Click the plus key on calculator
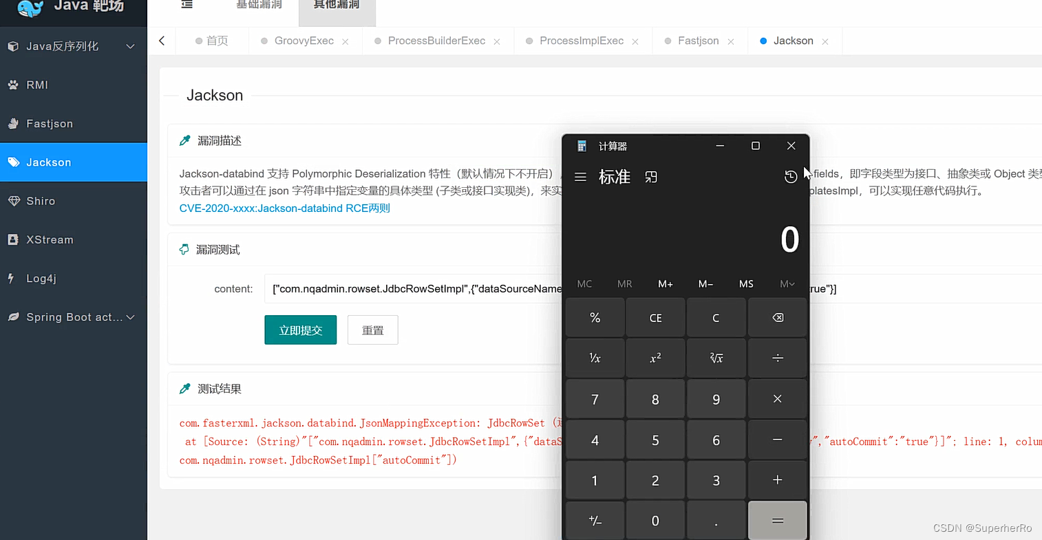1042x540 pixels. tap(777, 480)
